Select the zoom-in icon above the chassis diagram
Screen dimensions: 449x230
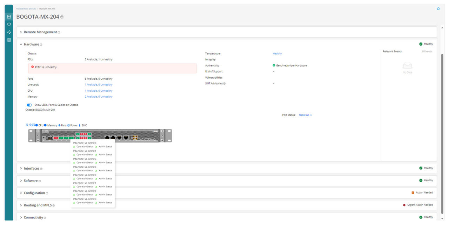(x=27, y=125)
